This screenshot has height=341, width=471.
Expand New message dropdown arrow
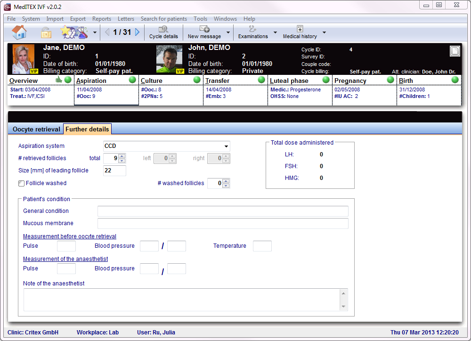coord(228,32)
